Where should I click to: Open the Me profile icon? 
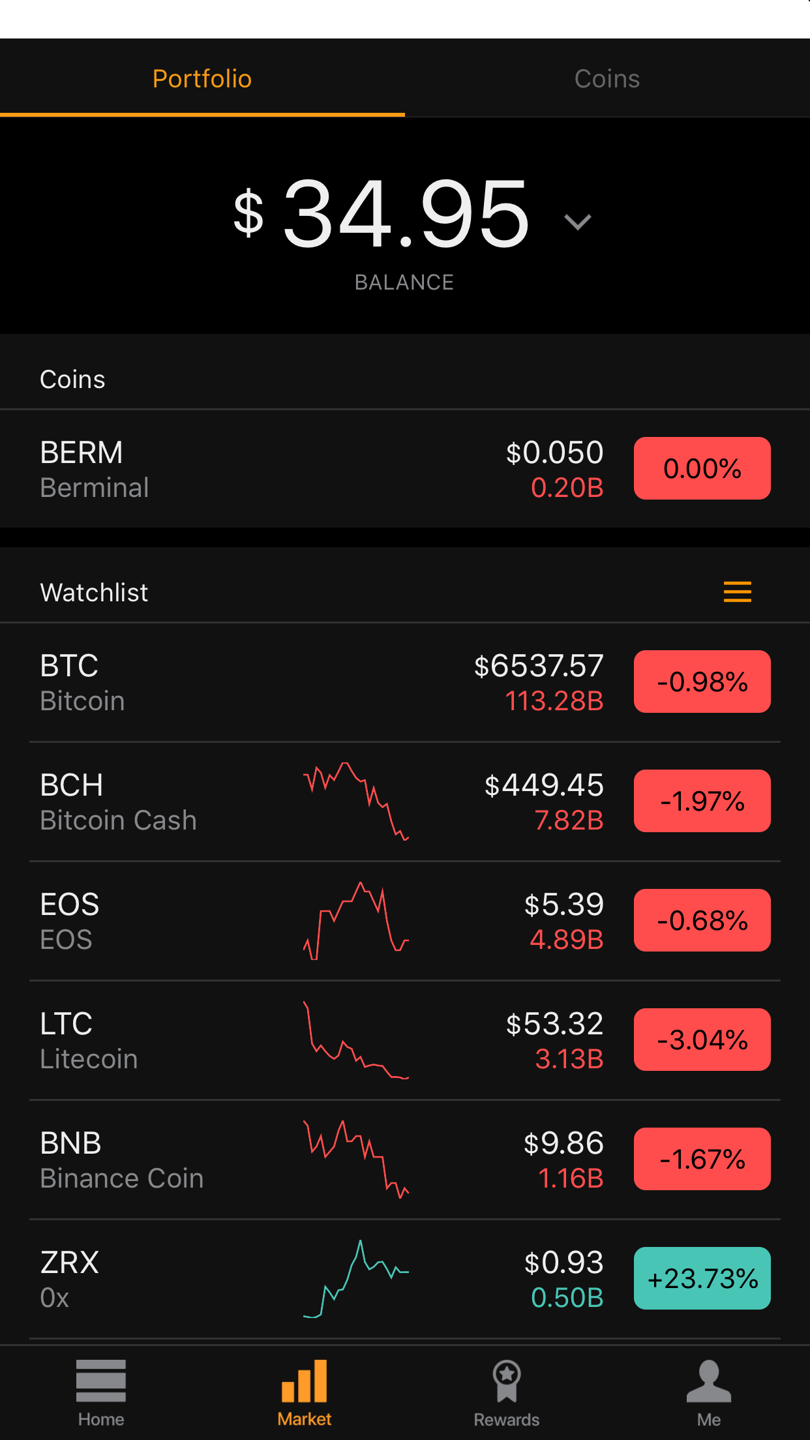pos(709,1381)
